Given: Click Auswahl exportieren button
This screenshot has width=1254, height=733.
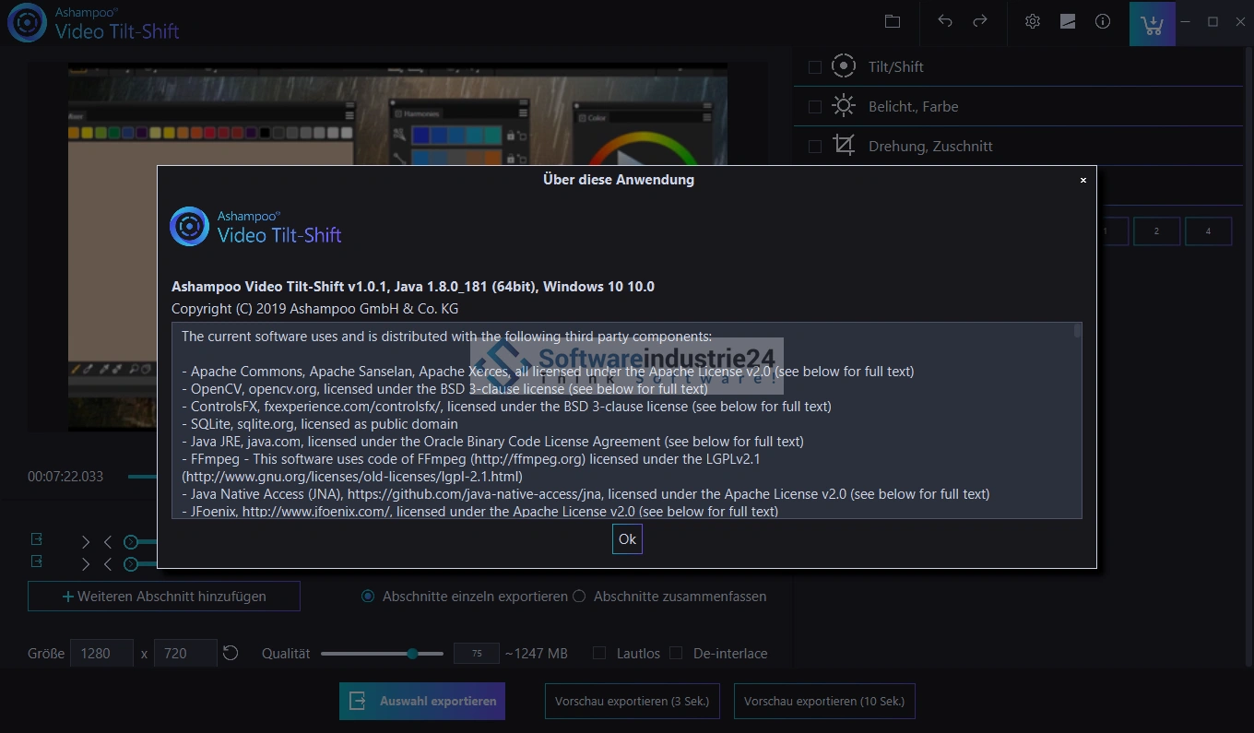Looking at the screenshot, I should click(422, 701).
